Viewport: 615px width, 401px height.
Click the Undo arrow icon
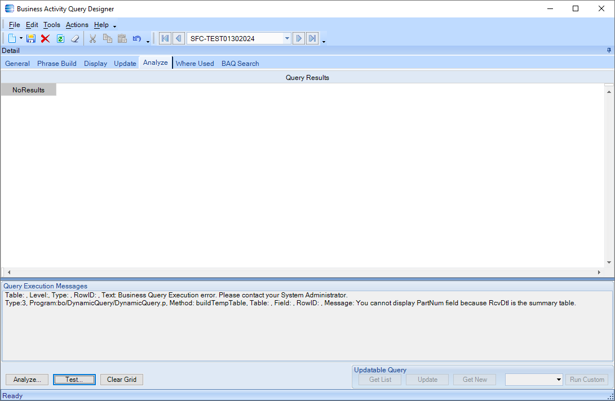pos(137,38)
